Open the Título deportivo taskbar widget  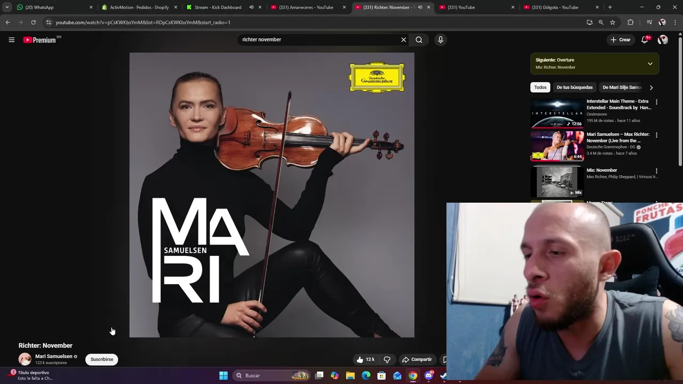tap(32, 375)
